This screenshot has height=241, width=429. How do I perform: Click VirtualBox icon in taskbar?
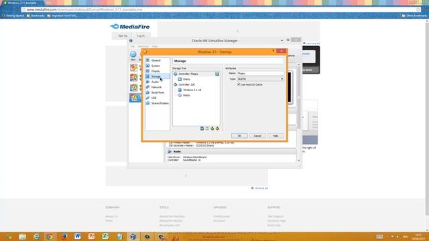tap(133, 236)
